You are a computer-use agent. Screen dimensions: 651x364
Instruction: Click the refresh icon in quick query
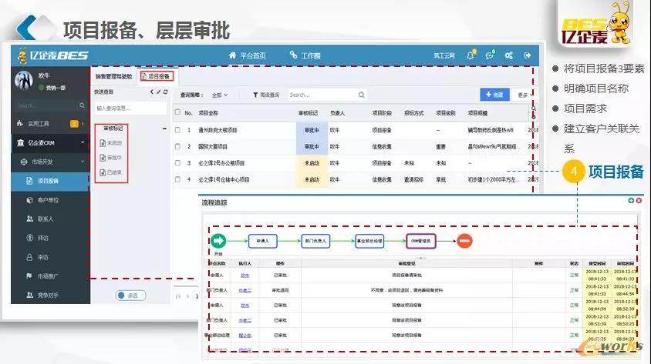click(165, 92)
